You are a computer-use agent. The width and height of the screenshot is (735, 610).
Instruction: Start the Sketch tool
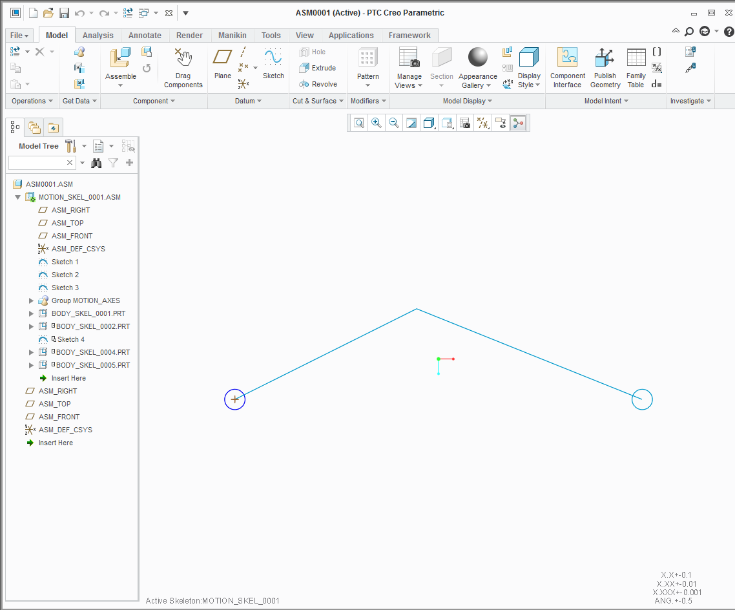pos(273,63)
